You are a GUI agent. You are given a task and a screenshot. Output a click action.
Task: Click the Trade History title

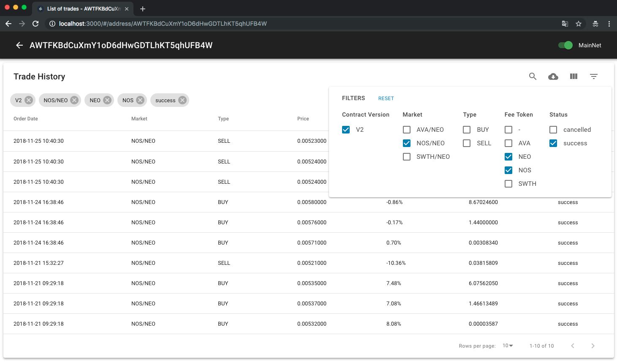point(39,76)
